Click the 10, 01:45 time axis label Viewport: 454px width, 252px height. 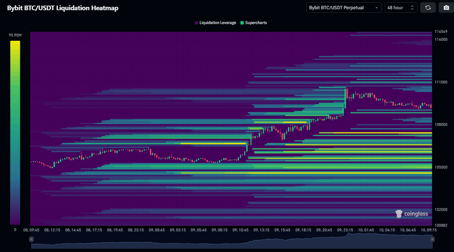point(366,230)
